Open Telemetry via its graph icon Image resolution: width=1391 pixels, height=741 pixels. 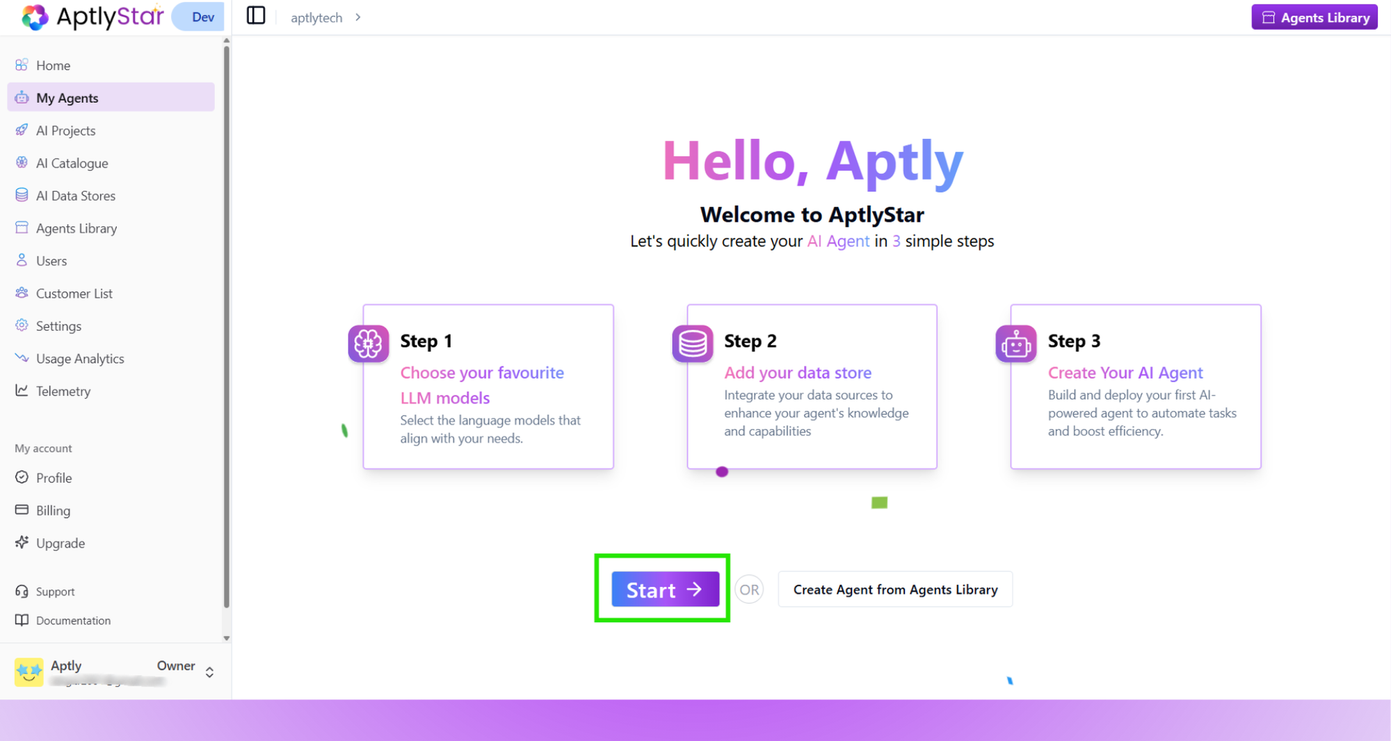[22, 391]
